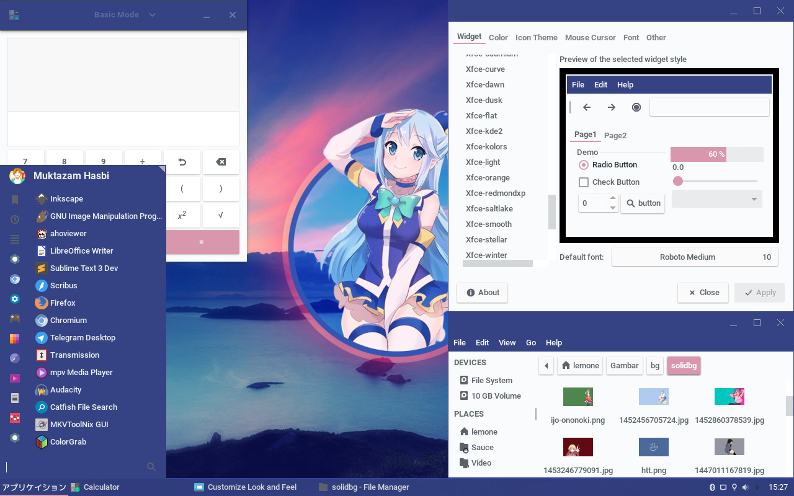Open the Mouse Cursor tab
This screenshot has width=794, height=496.
tap(591, 38)
